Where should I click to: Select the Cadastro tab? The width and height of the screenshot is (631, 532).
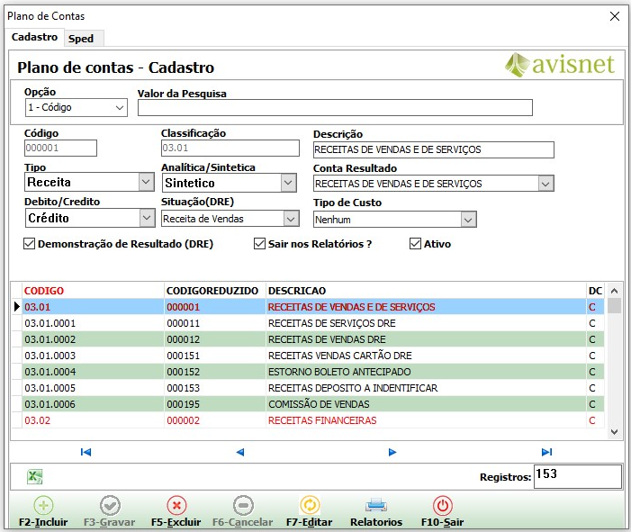click(35, 38)
